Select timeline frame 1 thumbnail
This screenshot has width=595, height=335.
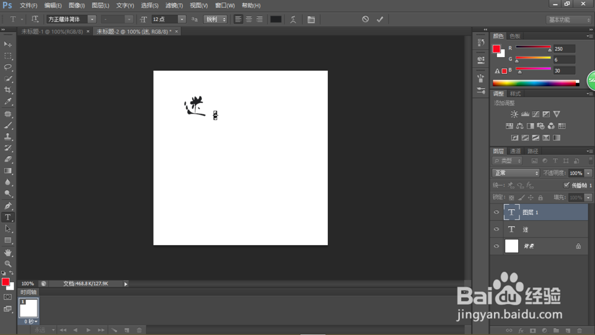pyautogui.click(x=29, y=308)
